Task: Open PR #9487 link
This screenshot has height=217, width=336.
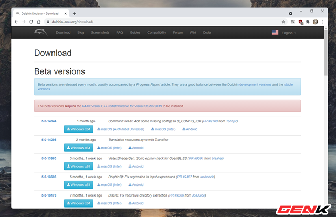Action: [184, 177]
